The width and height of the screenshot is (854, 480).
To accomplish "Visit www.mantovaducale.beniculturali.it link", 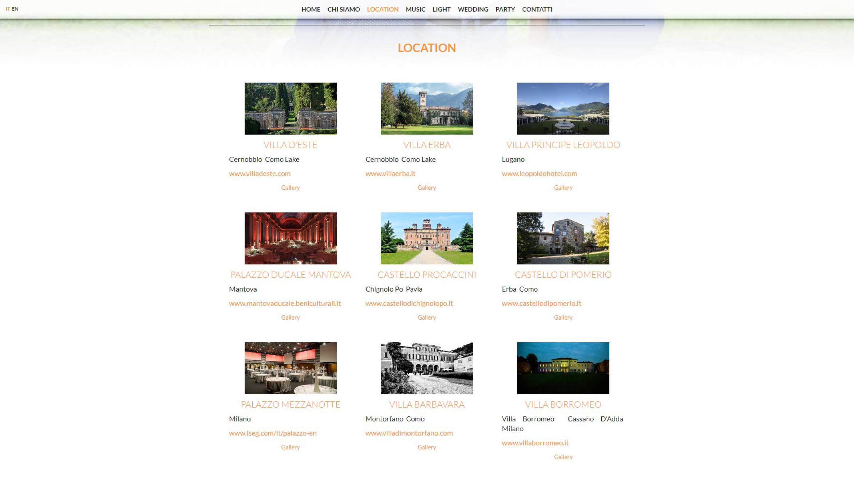I will click(285, 303).
